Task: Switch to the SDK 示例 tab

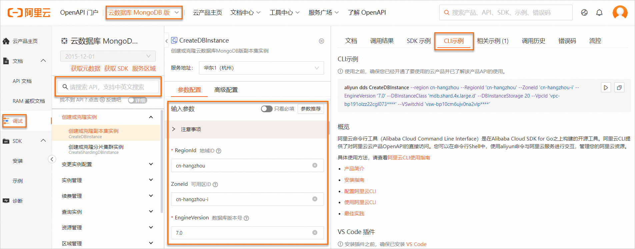Action: click(419, 41)
